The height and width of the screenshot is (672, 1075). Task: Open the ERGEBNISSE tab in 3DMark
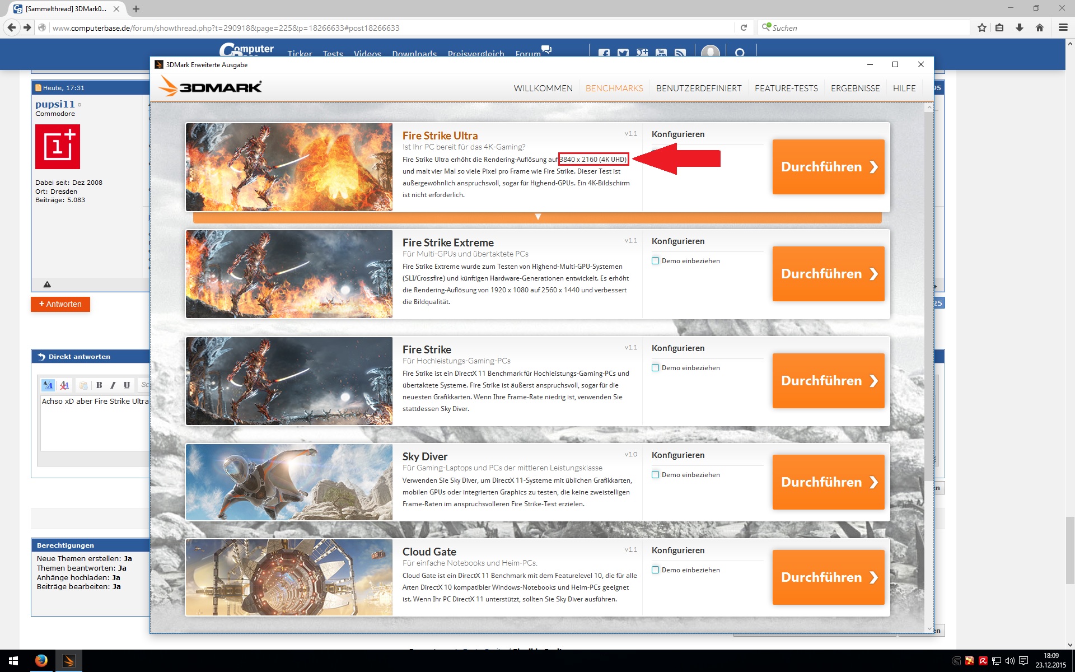[x=855, y=88]
